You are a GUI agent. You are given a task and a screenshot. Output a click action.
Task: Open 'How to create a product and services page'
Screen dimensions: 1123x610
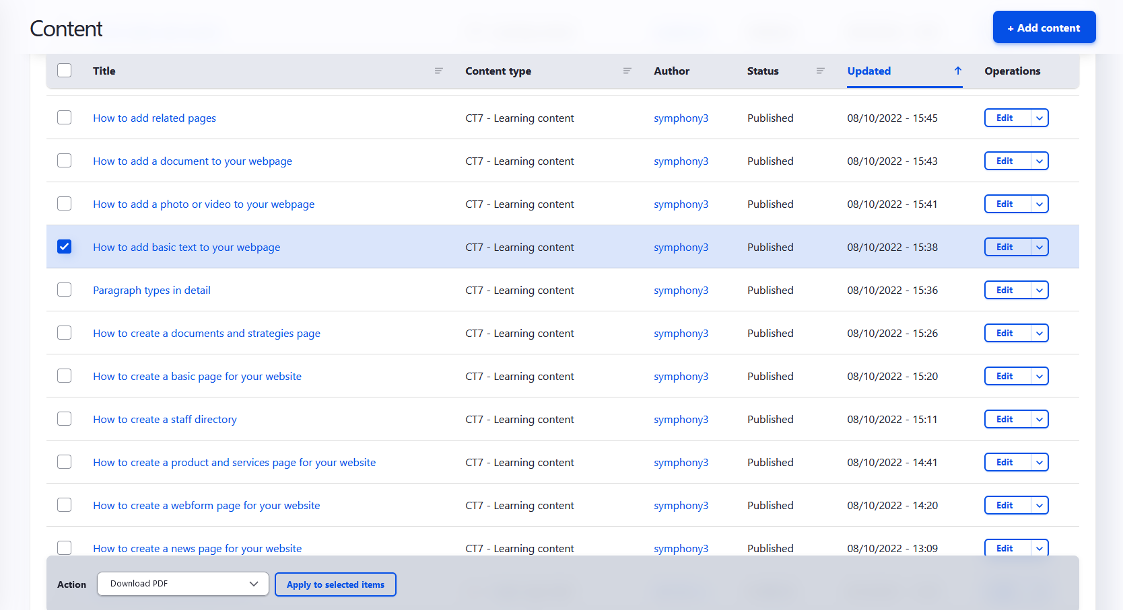[234, 463]
